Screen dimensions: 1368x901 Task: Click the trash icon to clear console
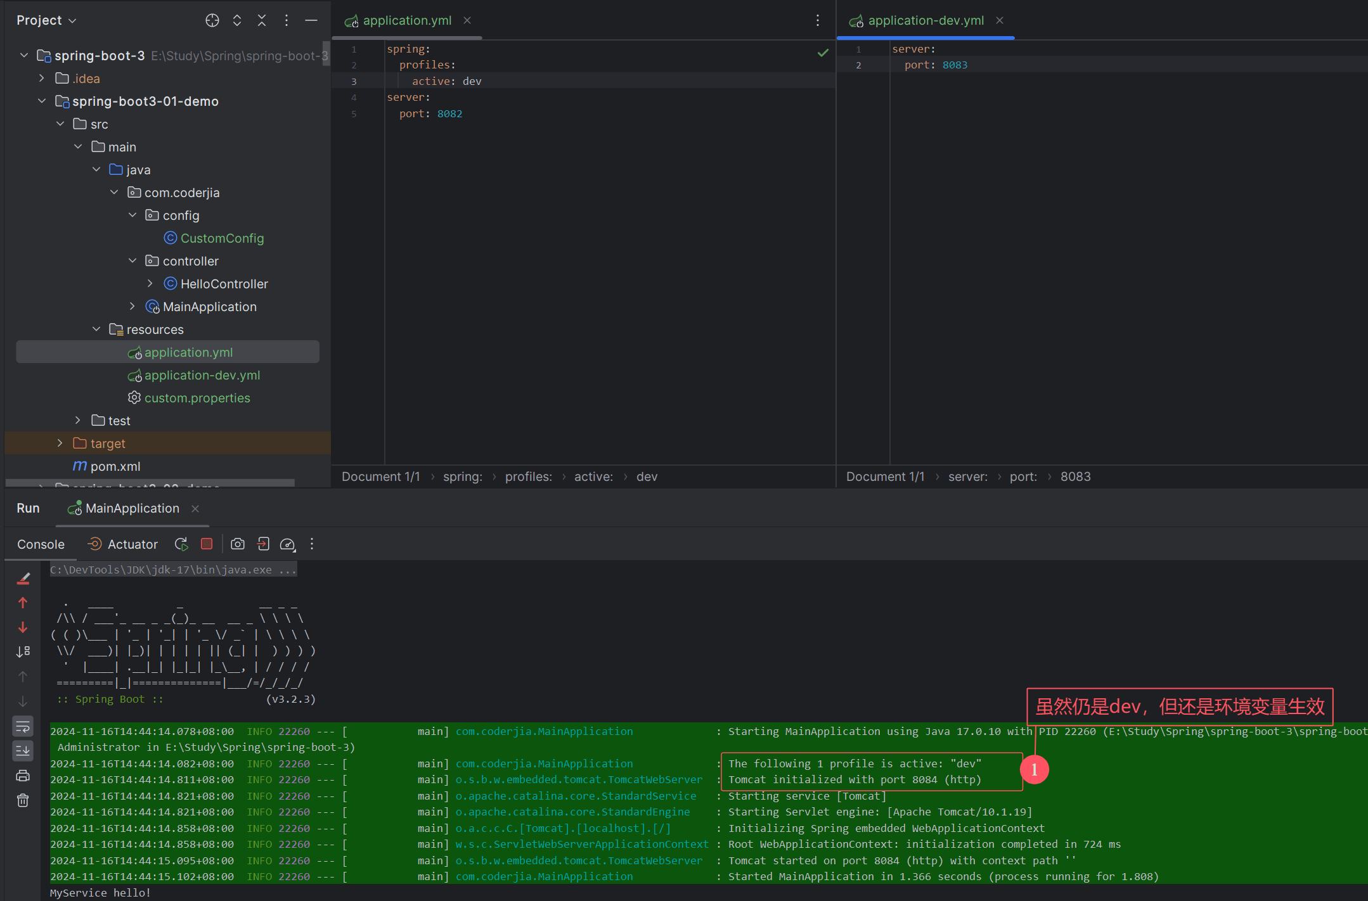click(x=23, y=800)
